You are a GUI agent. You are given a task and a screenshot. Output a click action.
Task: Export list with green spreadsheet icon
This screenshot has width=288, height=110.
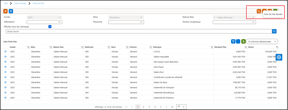pyautogui.click(x=244, y=41)
